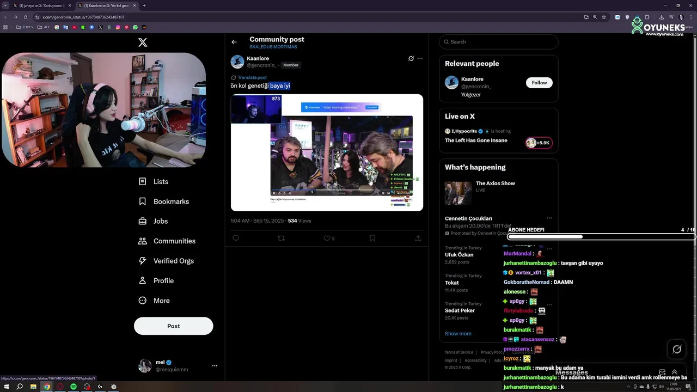697x392 pixels.
Task: Click the Post button
Action: (174, 326)
